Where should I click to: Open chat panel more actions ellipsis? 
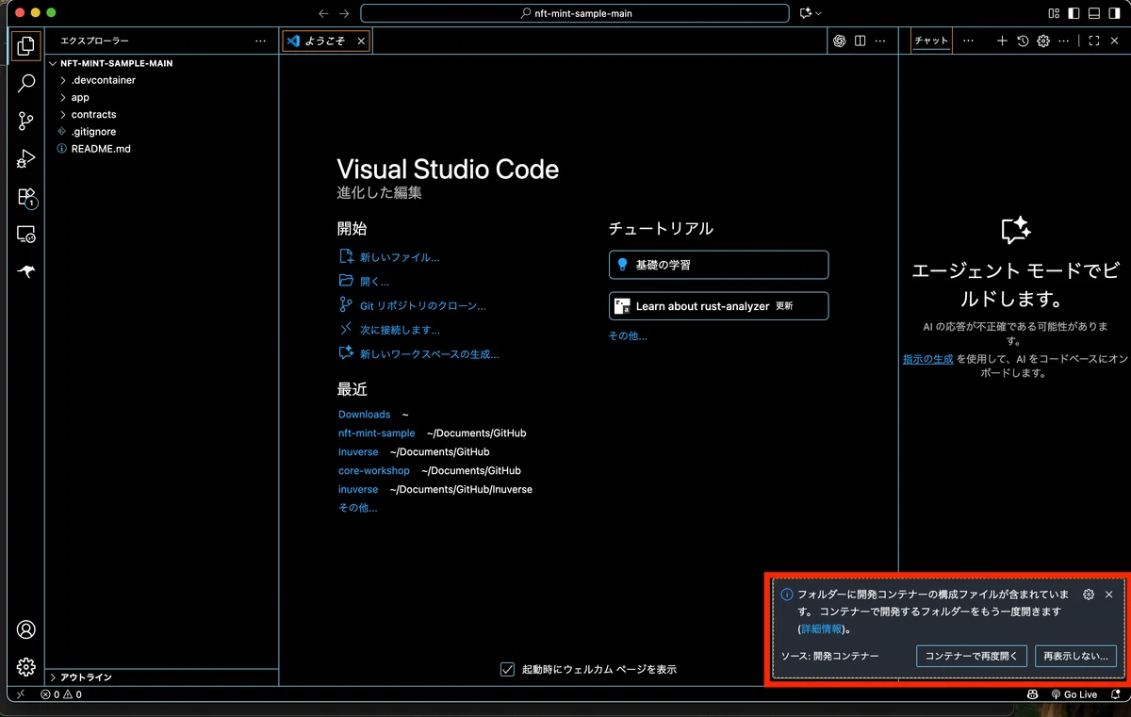[1064, 41]
